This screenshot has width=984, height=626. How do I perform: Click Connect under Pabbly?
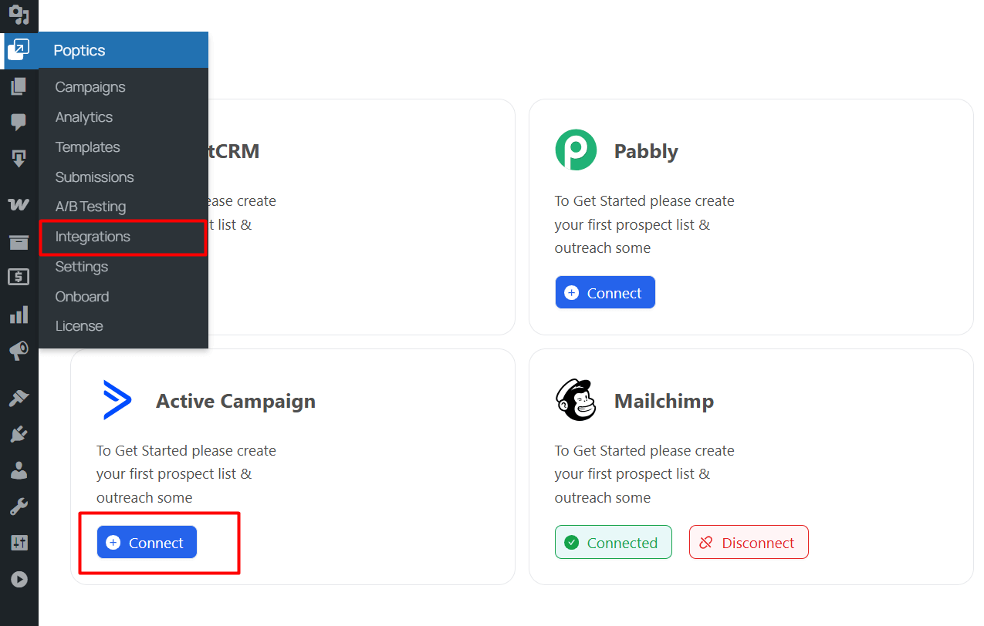tap(605, 293)
